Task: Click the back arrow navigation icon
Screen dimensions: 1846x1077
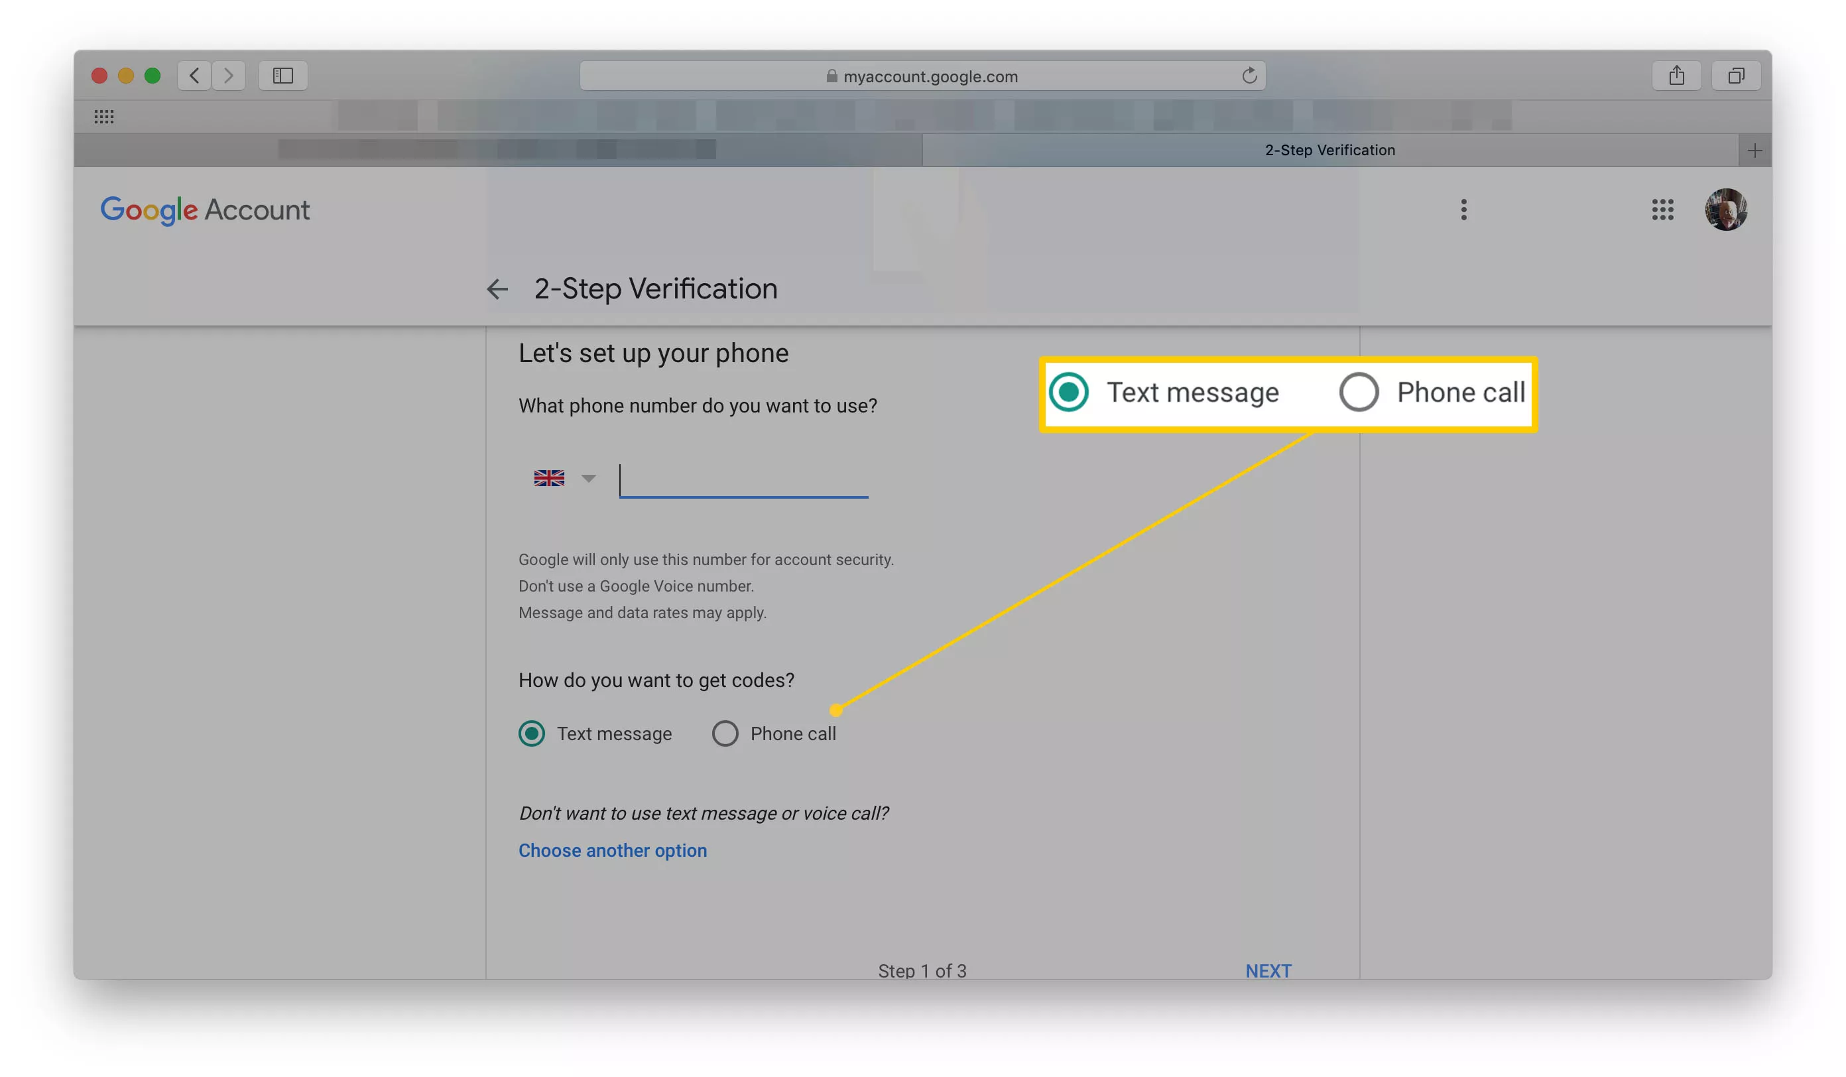Action: pyautogui.click(x=497, y=288)
